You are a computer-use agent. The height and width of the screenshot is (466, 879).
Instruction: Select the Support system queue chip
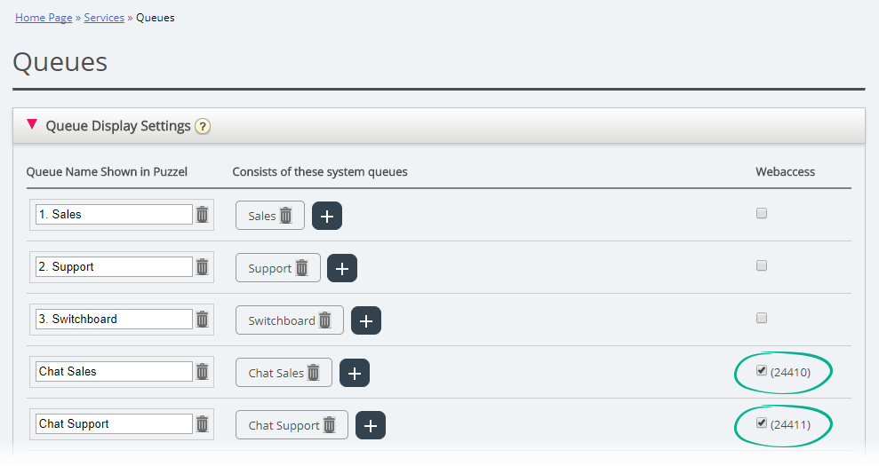270,268
